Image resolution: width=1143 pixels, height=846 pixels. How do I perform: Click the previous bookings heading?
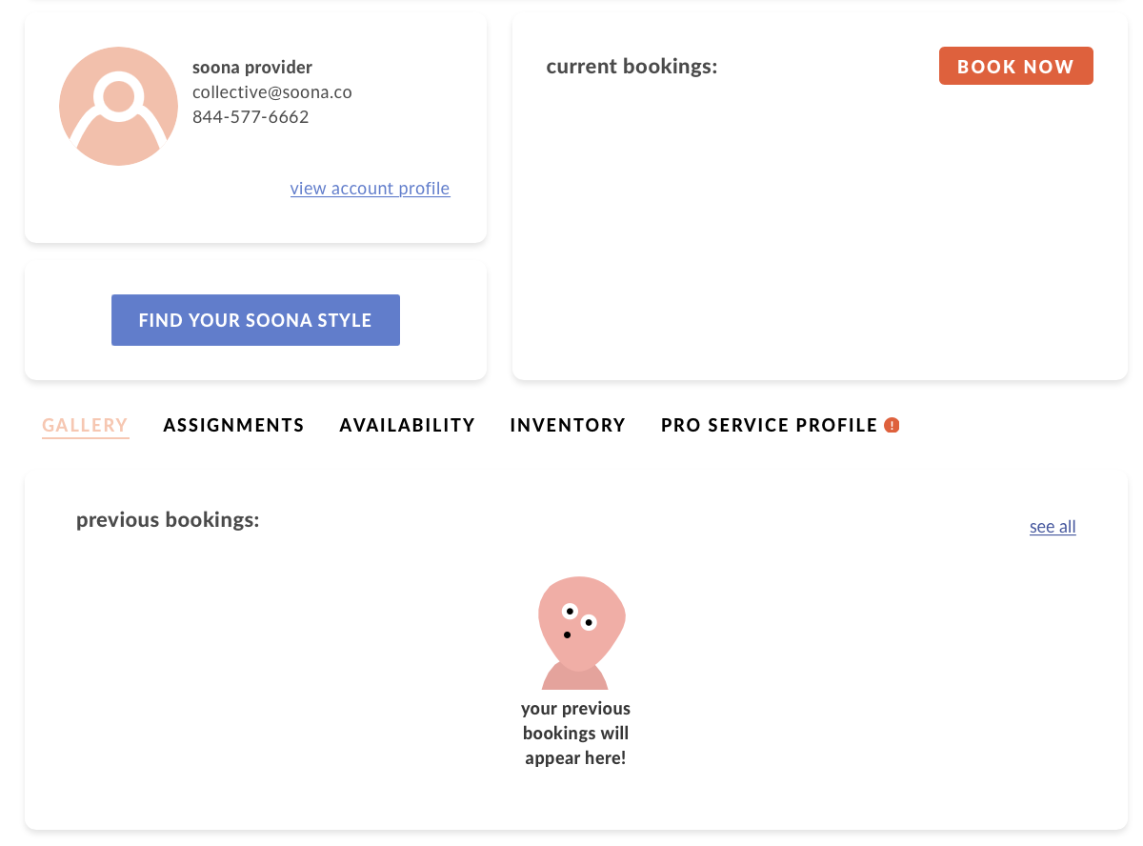coord(168,520)
